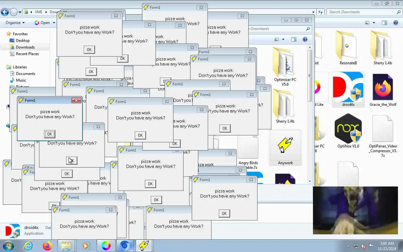Open Recent Places in the navigation pane
Viewport: 403px width, 252px height.
(27, 54)
